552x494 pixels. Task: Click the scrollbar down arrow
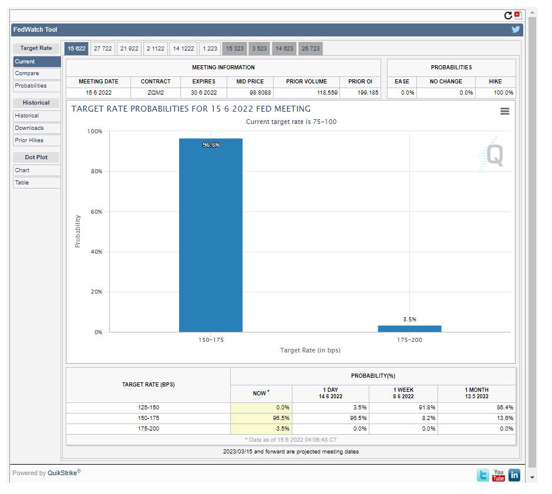pyautogui.click(x=533, y=478)
